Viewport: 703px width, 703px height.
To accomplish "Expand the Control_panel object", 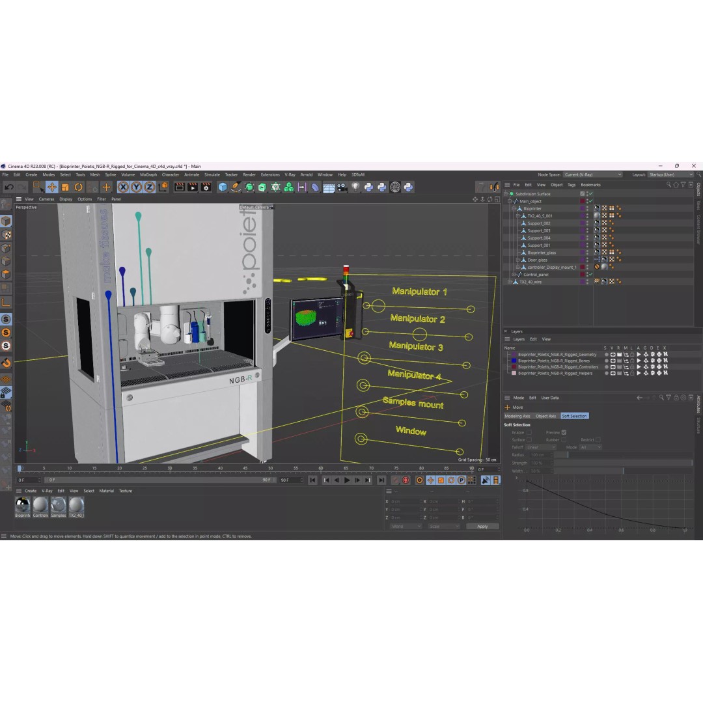I will [x=514, y=275].
